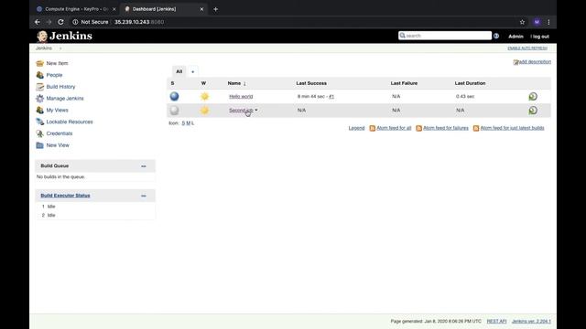
Task: Sort by Last Success column
Action: pyautogui.click(x=311, y=83)
